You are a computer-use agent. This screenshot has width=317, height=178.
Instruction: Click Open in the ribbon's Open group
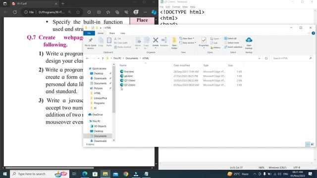click(215, 39)
